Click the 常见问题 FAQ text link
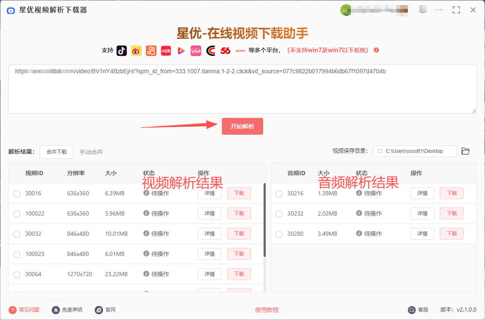 tap(29, 310)
